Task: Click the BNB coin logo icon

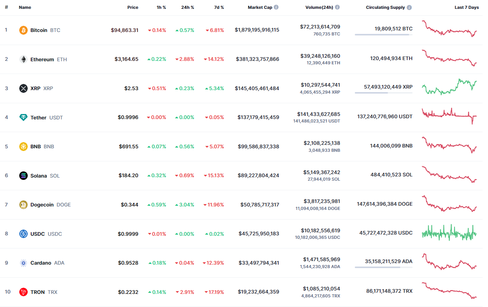Action: click(x=23, y=146)
